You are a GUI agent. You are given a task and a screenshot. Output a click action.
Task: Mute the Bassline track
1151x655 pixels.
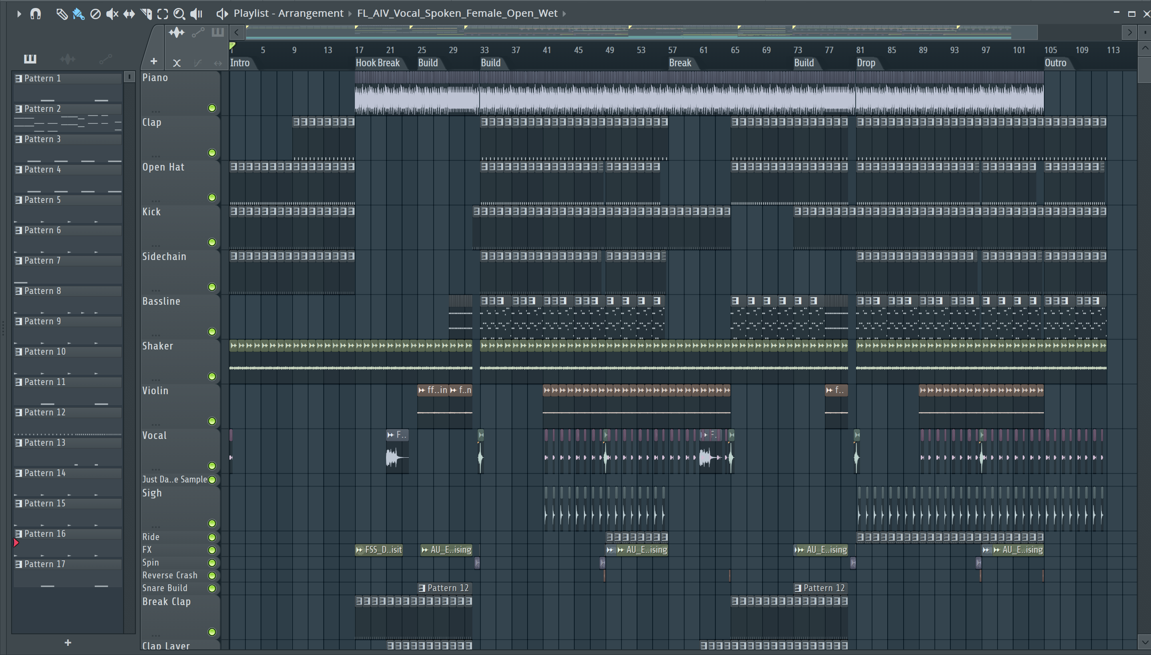(x=212, y=332)
